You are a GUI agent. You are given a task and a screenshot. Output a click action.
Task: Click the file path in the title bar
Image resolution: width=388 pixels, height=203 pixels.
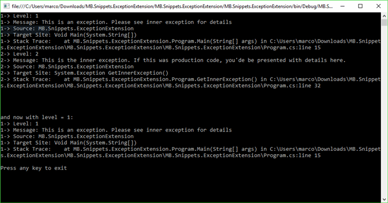pos(172,6)
